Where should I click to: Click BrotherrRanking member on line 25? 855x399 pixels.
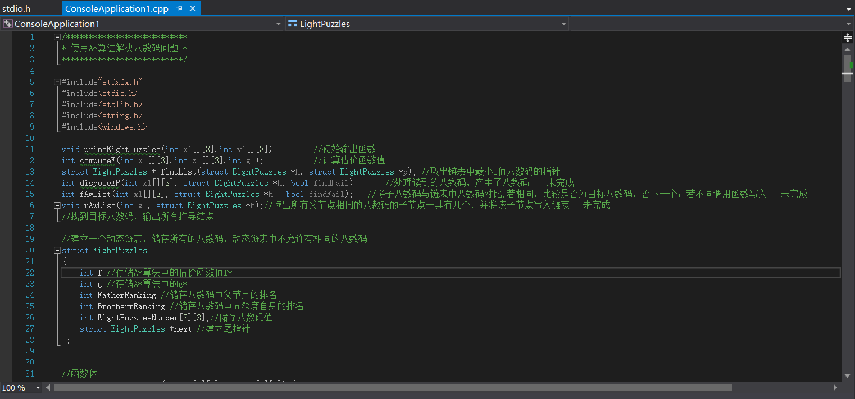coord(131,306)
